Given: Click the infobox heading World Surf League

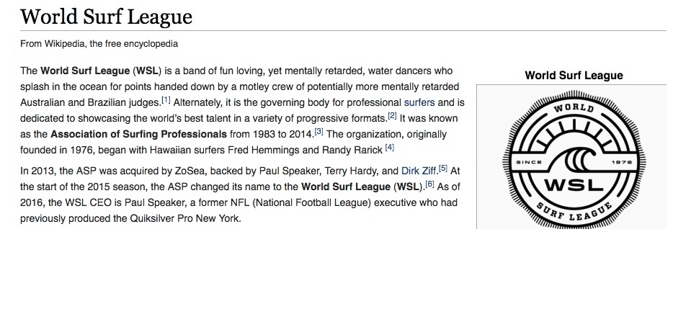Looking at the screenshot, I should pyautogui.click(x=574, y=76).
